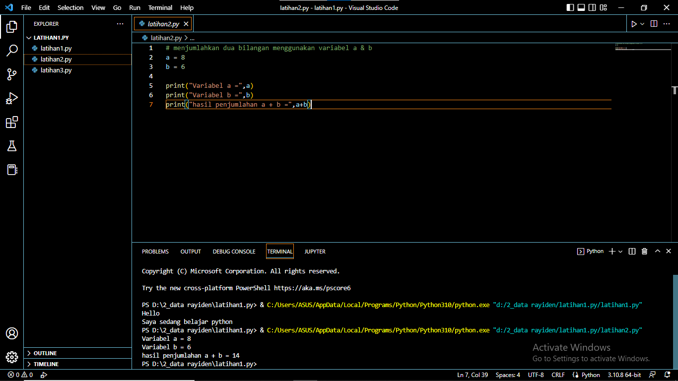Open the run button dropdown arrow
This screenshot has height=381, width=678.
pos(642,23)
